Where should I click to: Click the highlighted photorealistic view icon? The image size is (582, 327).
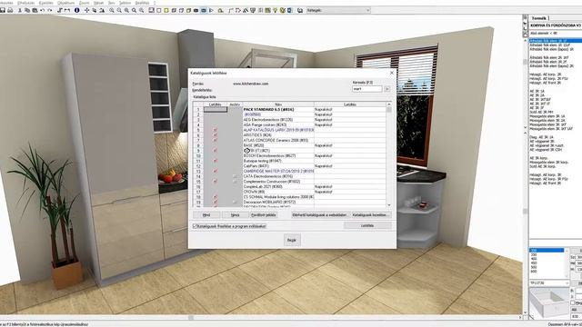tap(204, 10)
